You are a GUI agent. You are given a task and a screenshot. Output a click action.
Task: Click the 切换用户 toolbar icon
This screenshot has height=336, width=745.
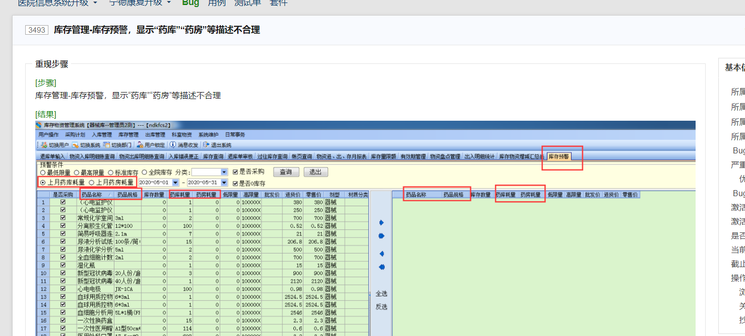pos(44,145)
